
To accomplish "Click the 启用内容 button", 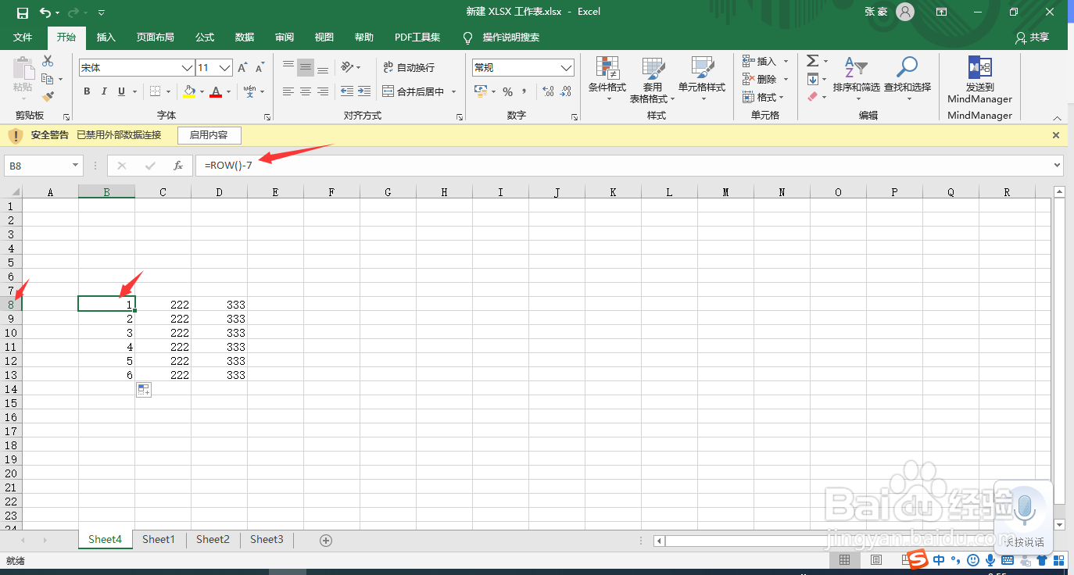I will point(209,135).
